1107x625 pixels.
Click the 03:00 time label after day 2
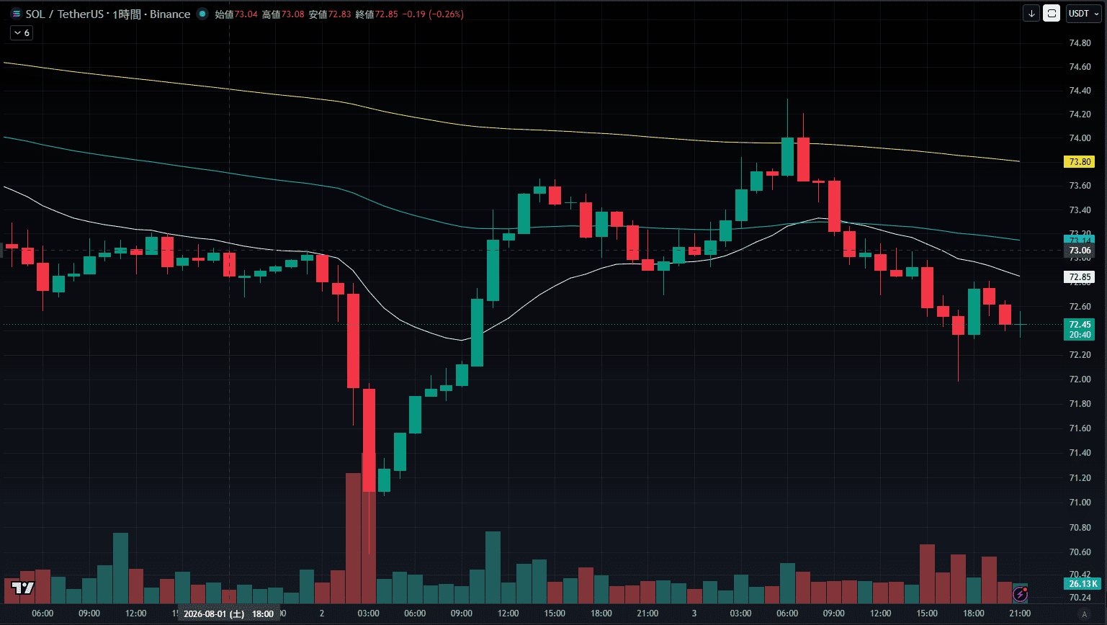pos(368,613)
